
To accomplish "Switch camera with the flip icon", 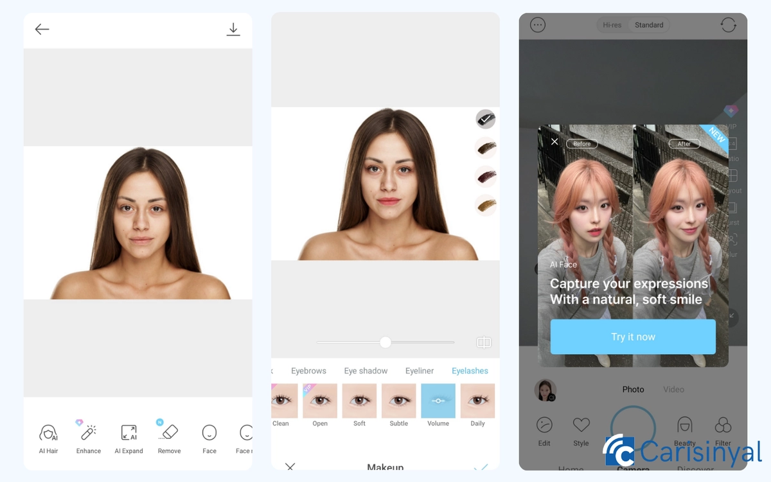I will point(728,25).
